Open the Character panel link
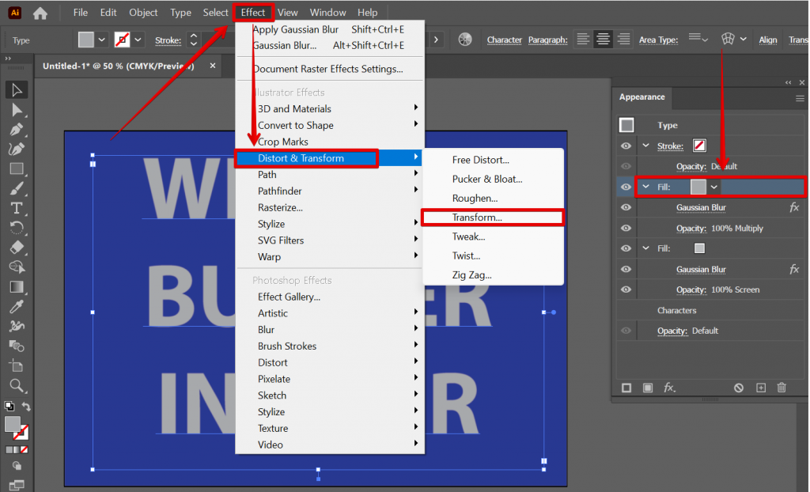 point(504,40)
